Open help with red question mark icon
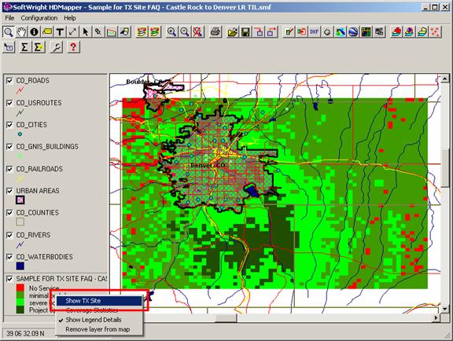 [x=73, y=47]
